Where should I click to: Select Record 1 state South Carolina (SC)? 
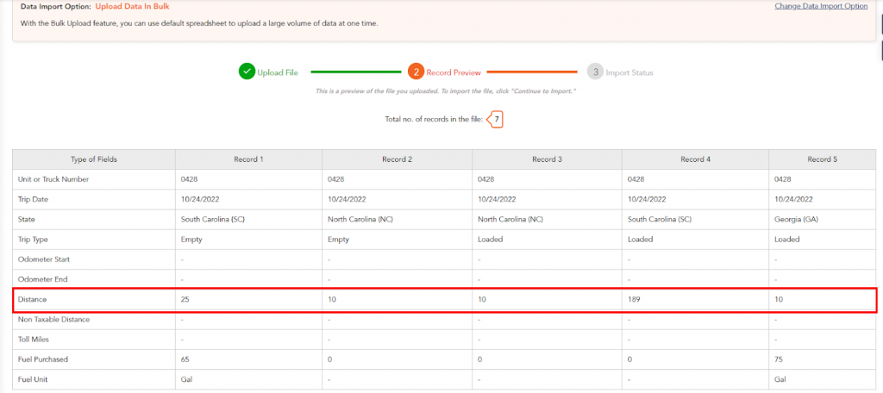pos(212,219)
